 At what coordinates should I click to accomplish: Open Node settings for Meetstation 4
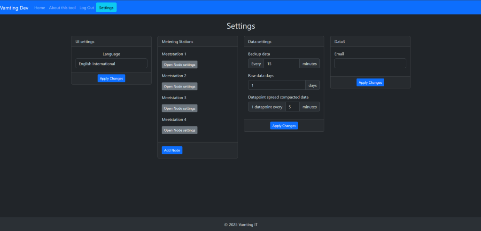(x=179, y=130)
